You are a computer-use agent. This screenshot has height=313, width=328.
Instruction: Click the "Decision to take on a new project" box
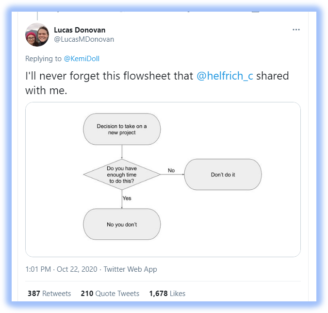click(122, 129)
